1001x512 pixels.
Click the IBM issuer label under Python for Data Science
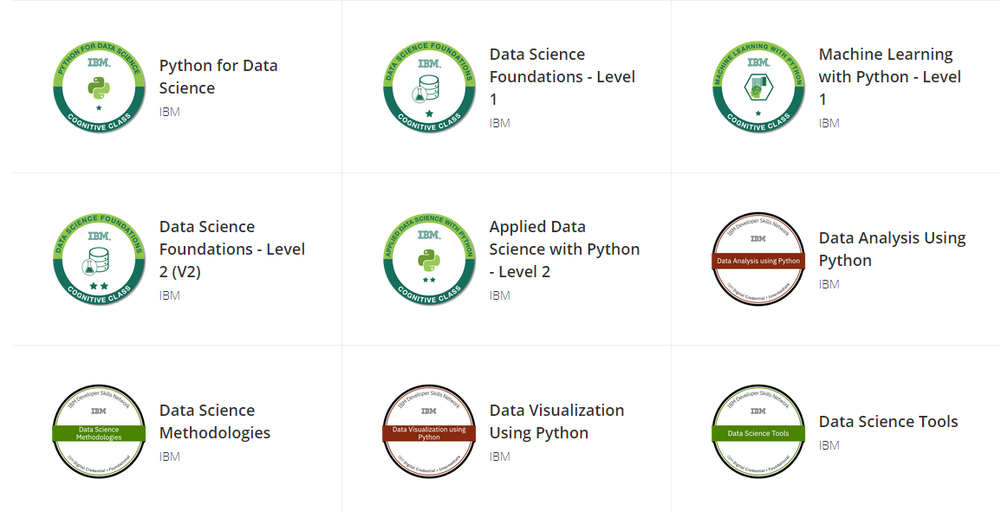coord(170,112)
